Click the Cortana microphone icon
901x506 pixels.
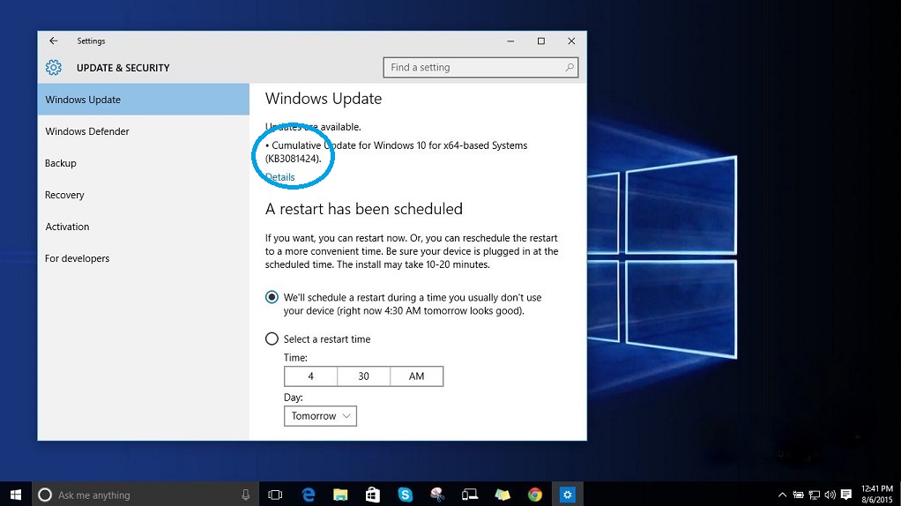(245, 495)
